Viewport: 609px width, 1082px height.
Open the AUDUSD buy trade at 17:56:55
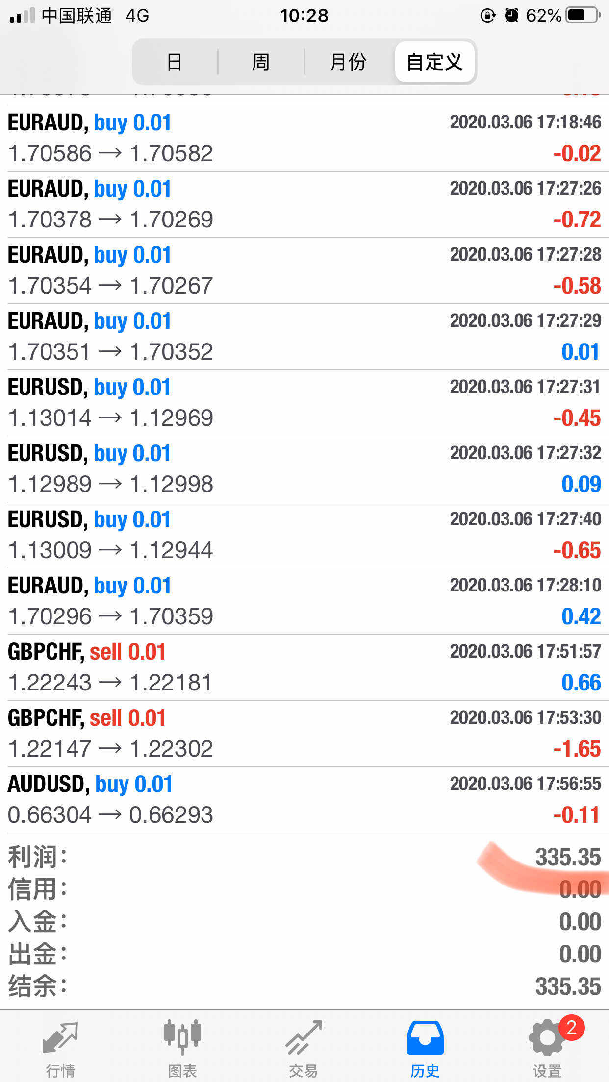[x=304, y=800]
